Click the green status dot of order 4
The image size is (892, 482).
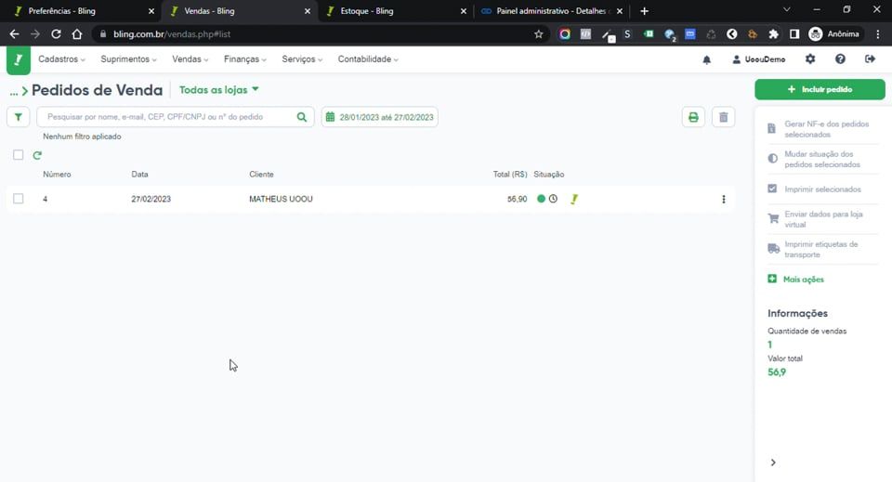541,199
